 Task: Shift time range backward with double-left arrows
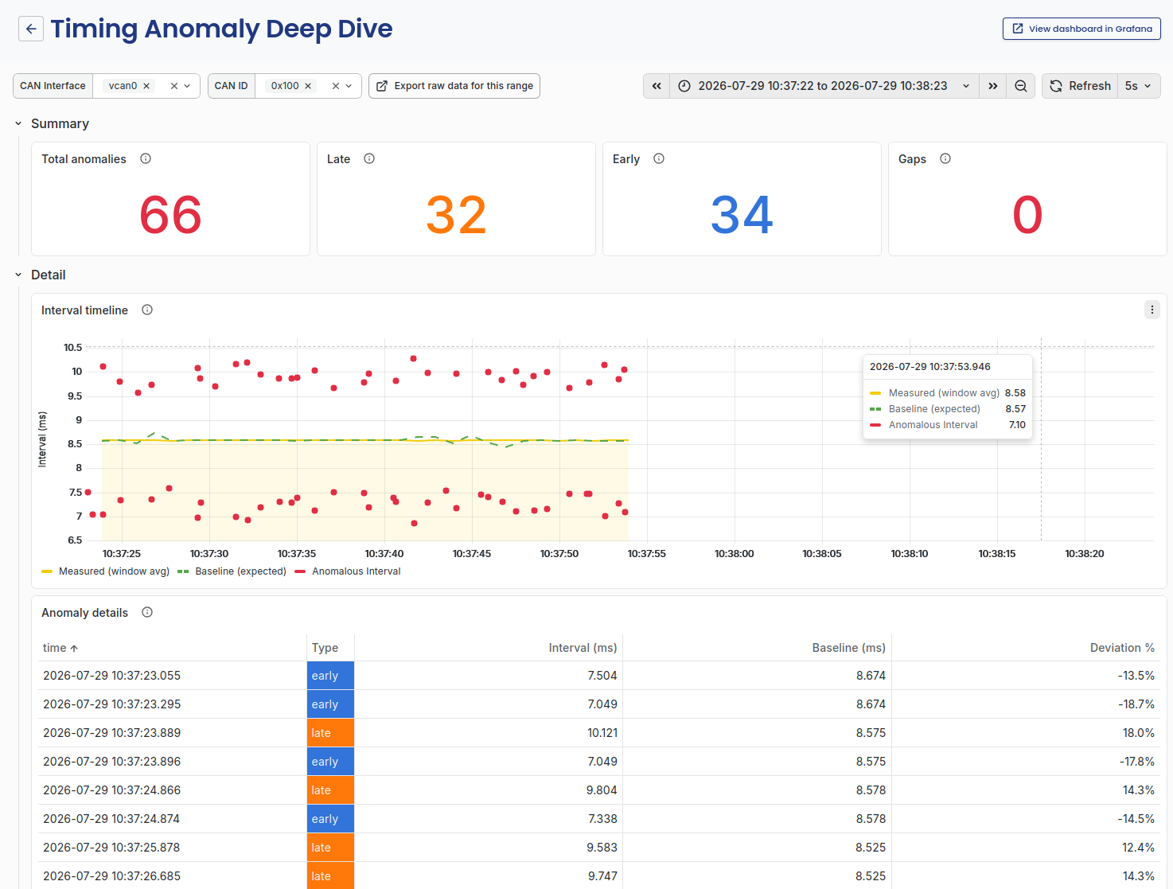coord(657,86)
